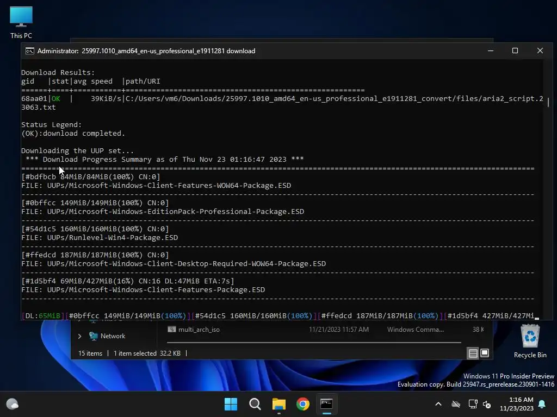The width and height of the screenshot is (557, 417).
Task: Click the 'Download Results:' heading line
Action: click(x=58, y=72)
